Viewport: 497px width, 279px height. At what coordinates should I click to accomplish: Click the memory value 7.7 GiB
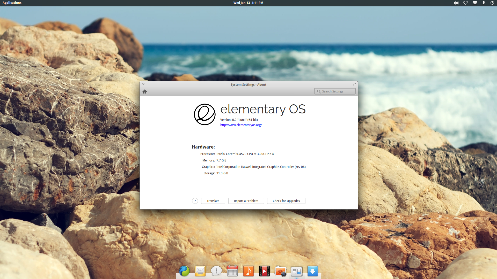click(221, 160)
